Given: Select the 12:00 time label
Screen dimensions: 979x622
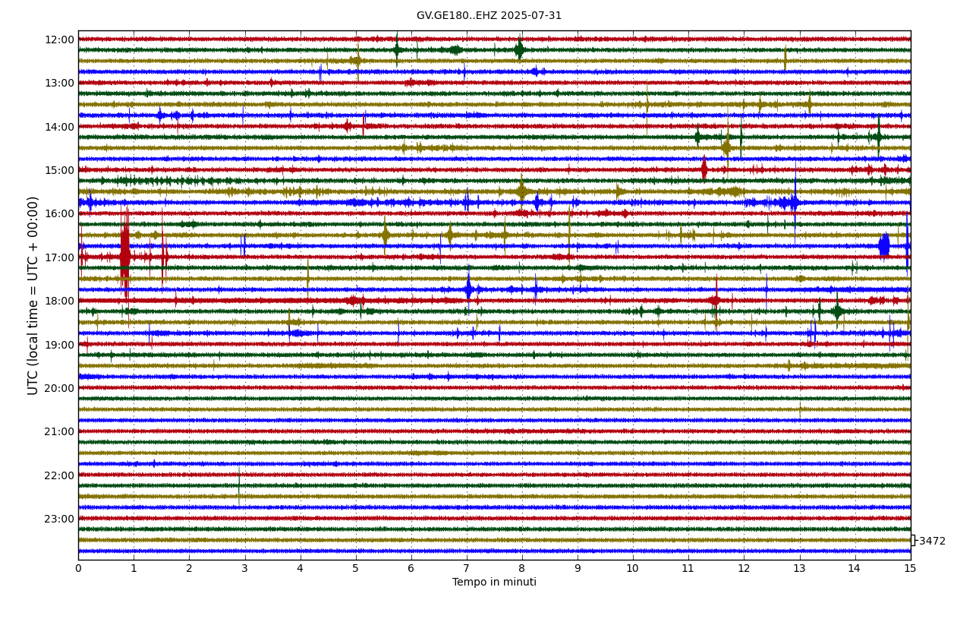Looking at the screenshot, I should (x=59, y=39).
